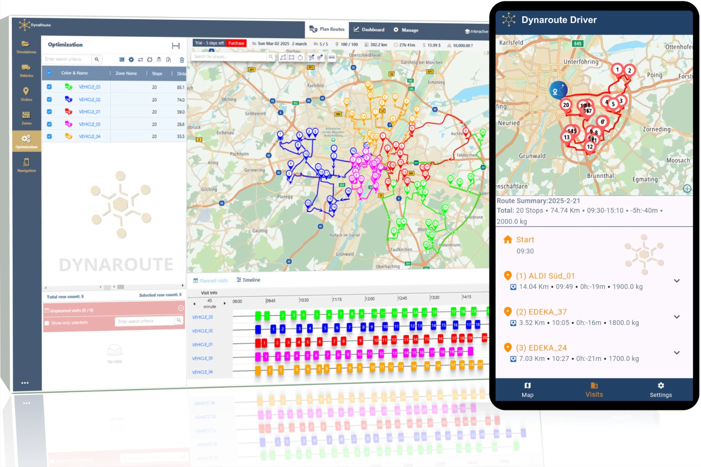This screenshot has width=701, height=467.
Task: Click VEHICLE_04 label in timeline
Action: click(202, 372)
